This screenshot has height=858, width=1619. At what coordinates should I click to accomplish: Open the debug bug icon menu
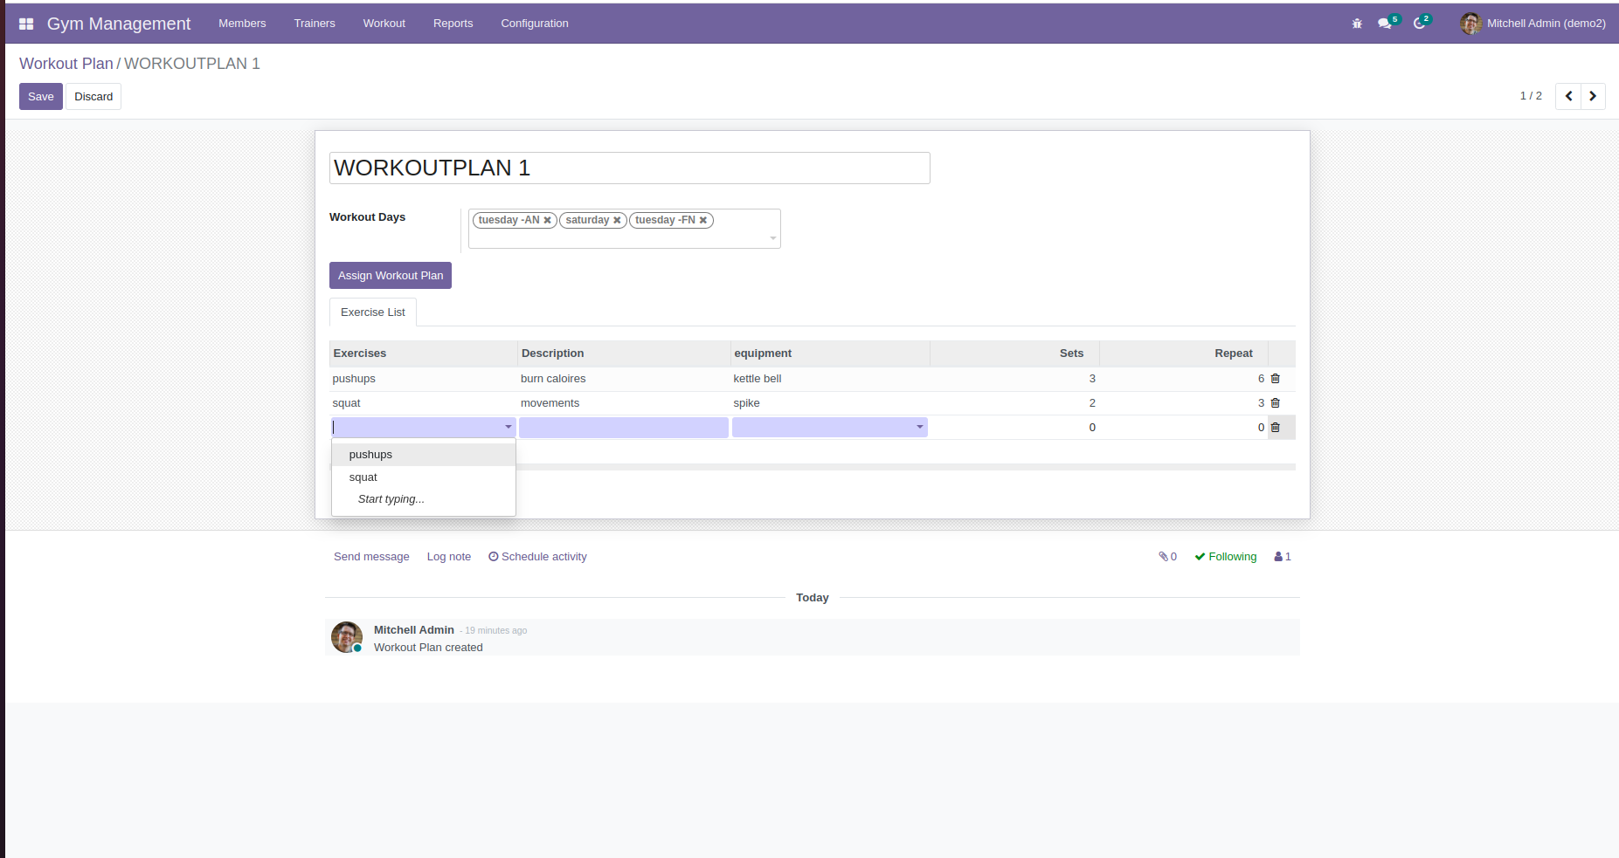point(1357,24)
